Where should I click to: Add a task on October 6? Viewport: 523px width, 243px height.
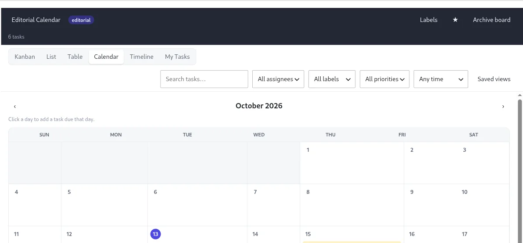[197, 205]
